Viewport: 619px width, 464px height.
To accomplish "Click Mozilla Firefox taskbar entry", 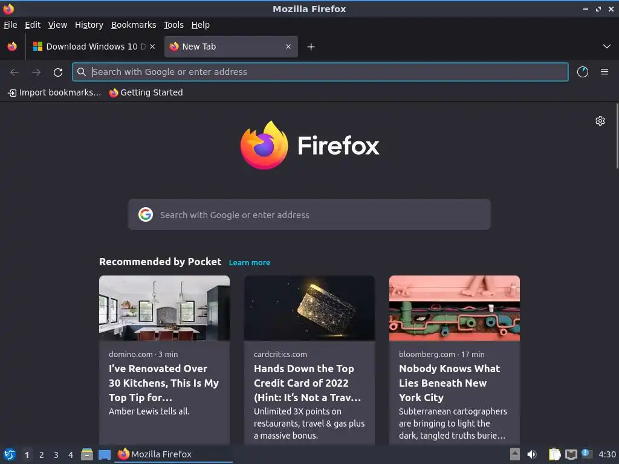I will coord(173,454).
